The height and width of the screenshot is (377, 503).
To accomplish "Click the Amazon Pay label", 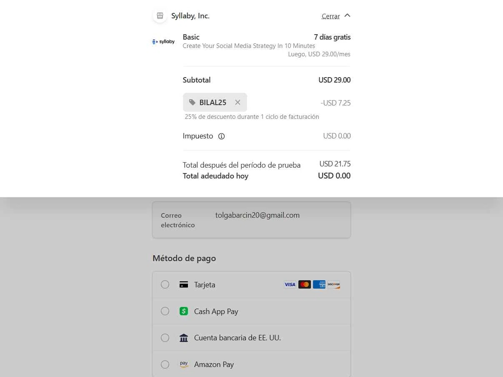I will pos(214,364).
